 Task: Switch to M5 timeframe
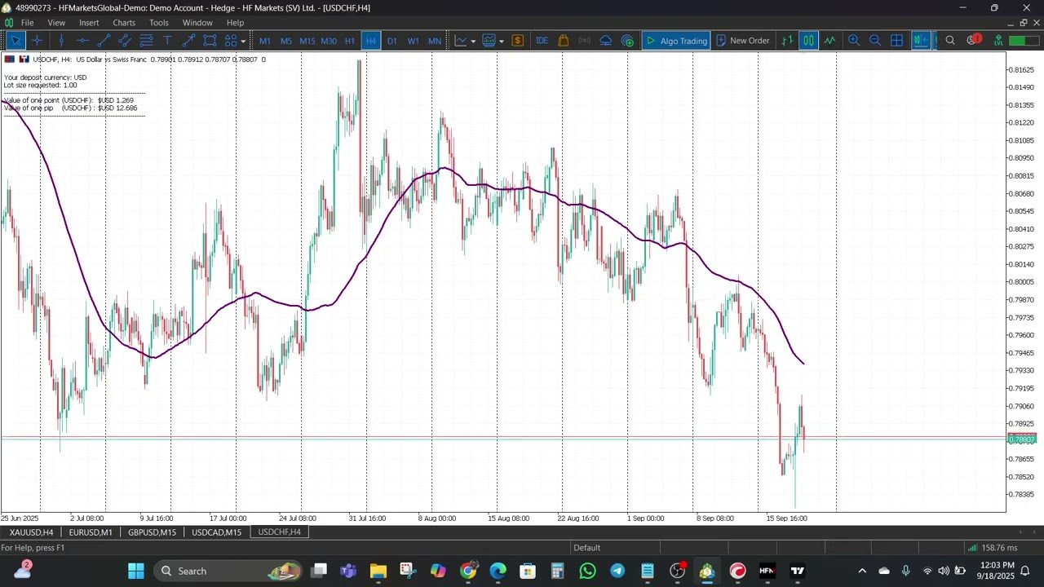[286, 41]
